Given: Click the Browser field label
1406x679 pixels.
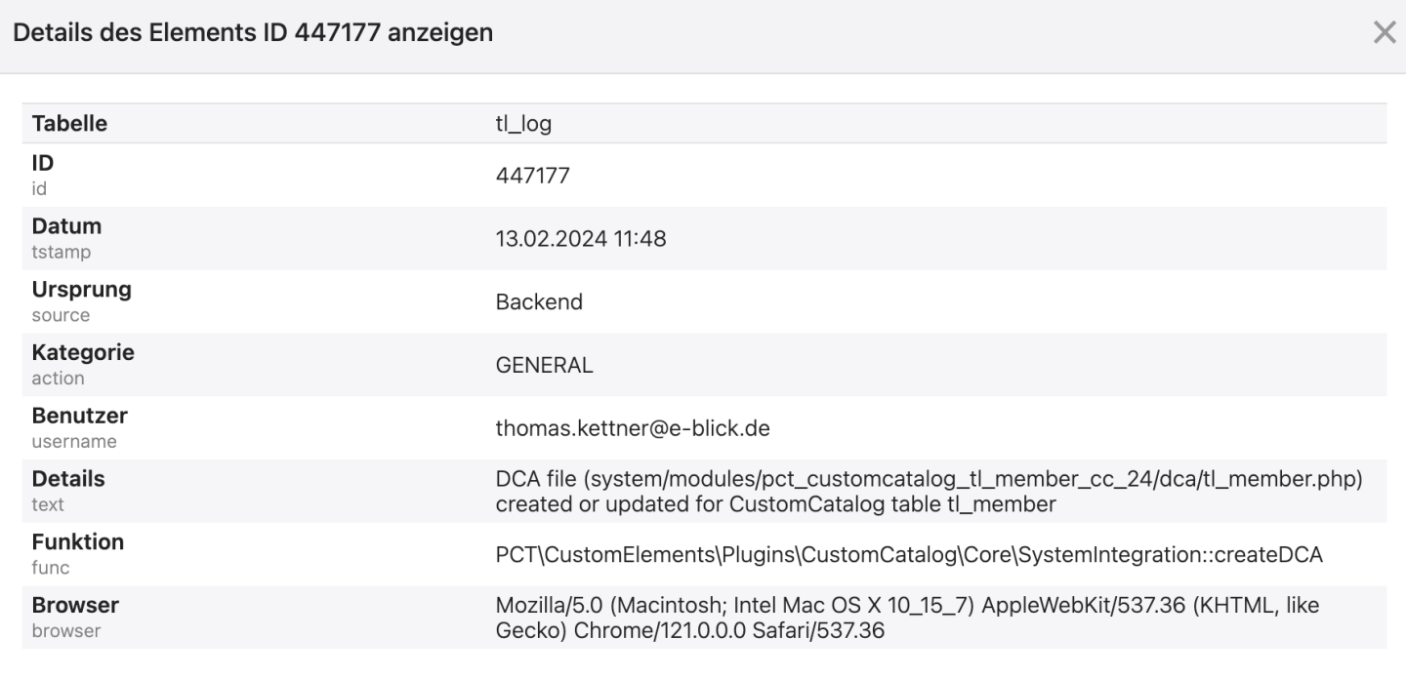Looking at the screenshot, I should pos(75,606).
